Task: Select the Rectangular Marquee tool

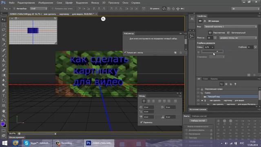Action: coord(4,24)
